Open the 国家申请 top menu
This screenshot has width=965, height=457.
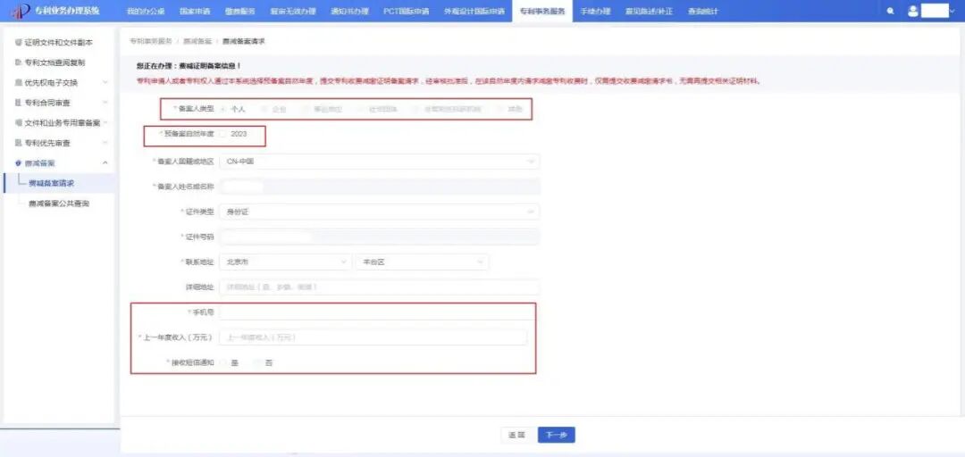click(x=193, y=11)
